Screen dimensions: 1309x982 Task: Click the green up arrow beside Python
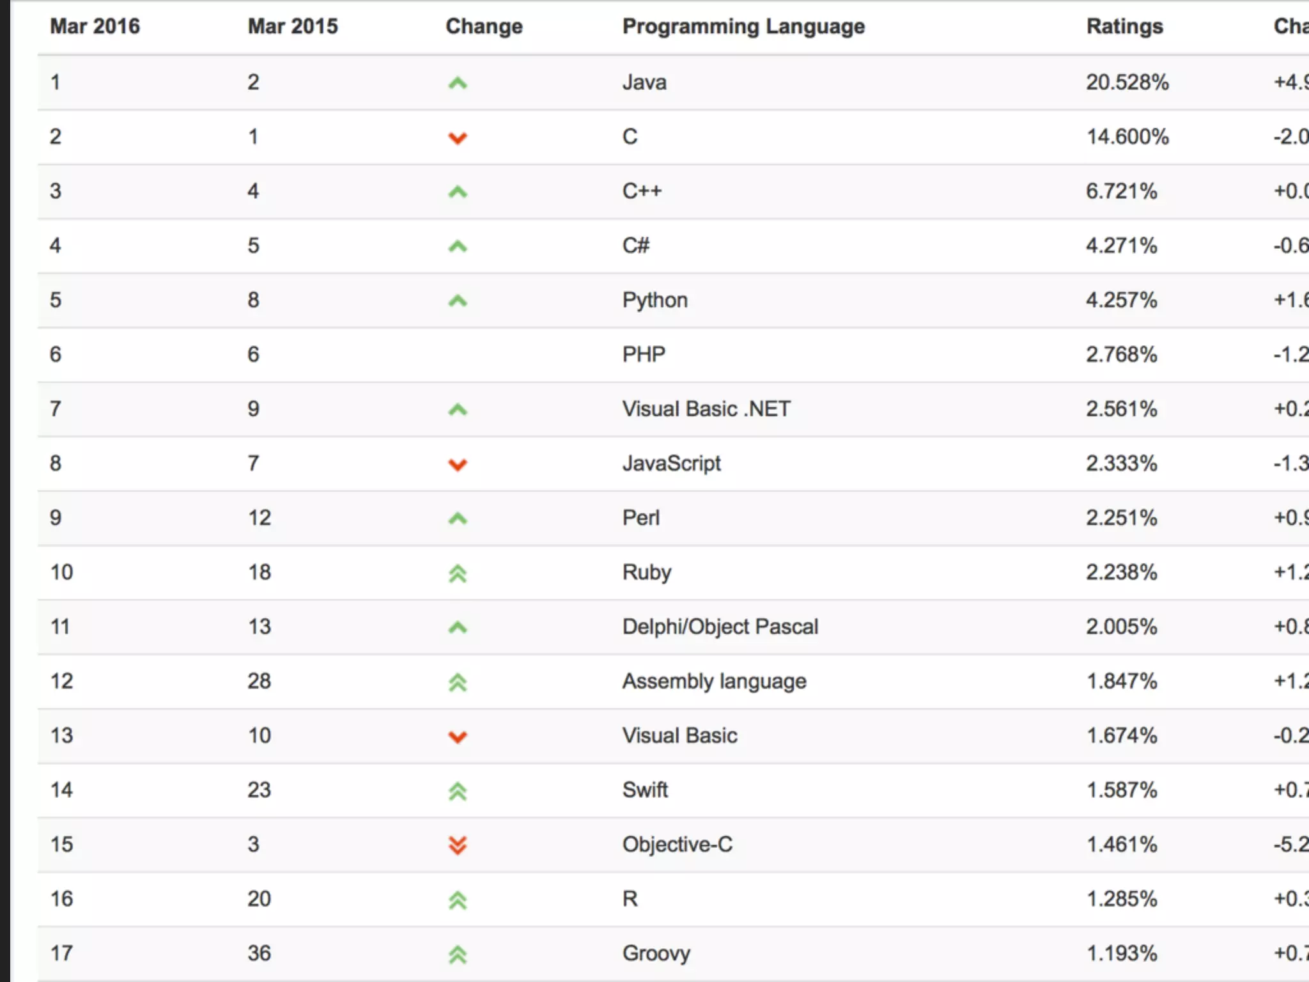[x=458, y=301]
